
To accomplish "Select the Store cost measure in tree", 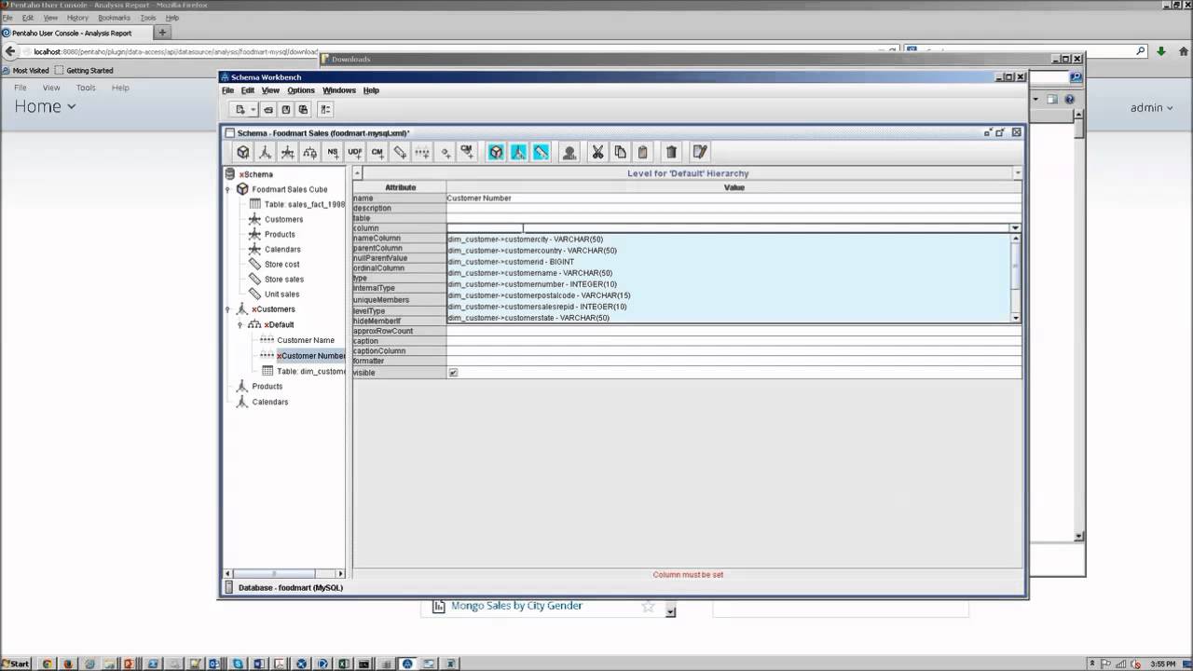I will (281, 264).
